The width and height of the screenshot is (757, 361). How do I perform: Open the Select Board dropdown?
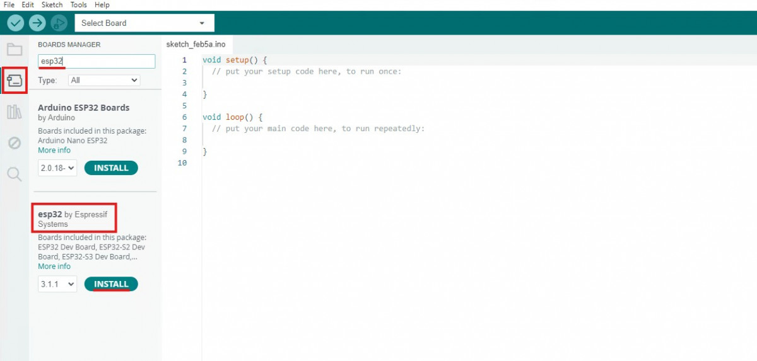click(144, 23)
